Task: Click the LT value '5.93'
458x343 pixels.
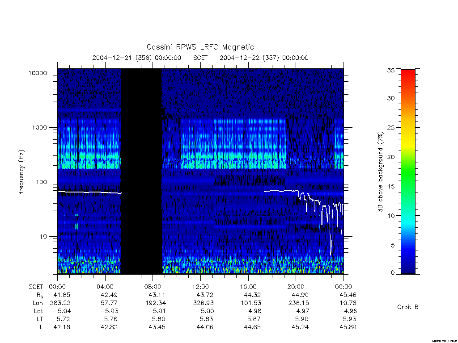Action: coord(350,319)
